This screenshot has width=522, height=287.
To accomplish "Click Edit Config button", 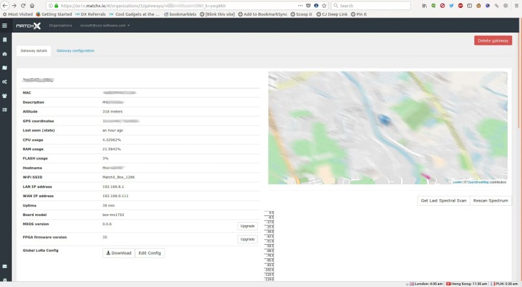I will [149, 253].
